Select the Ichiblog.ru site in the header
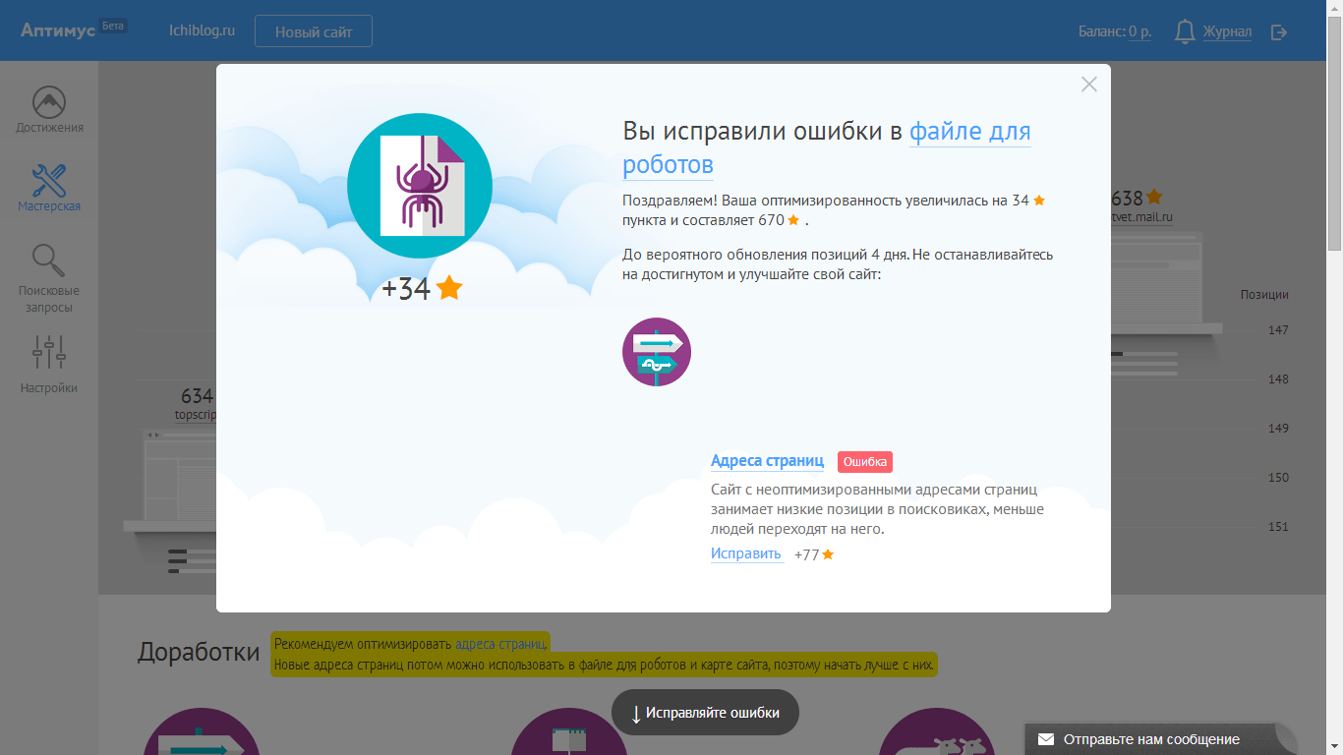Viewport: 1343px width, 755px height. pyautogui.click(x=203, y=30)
